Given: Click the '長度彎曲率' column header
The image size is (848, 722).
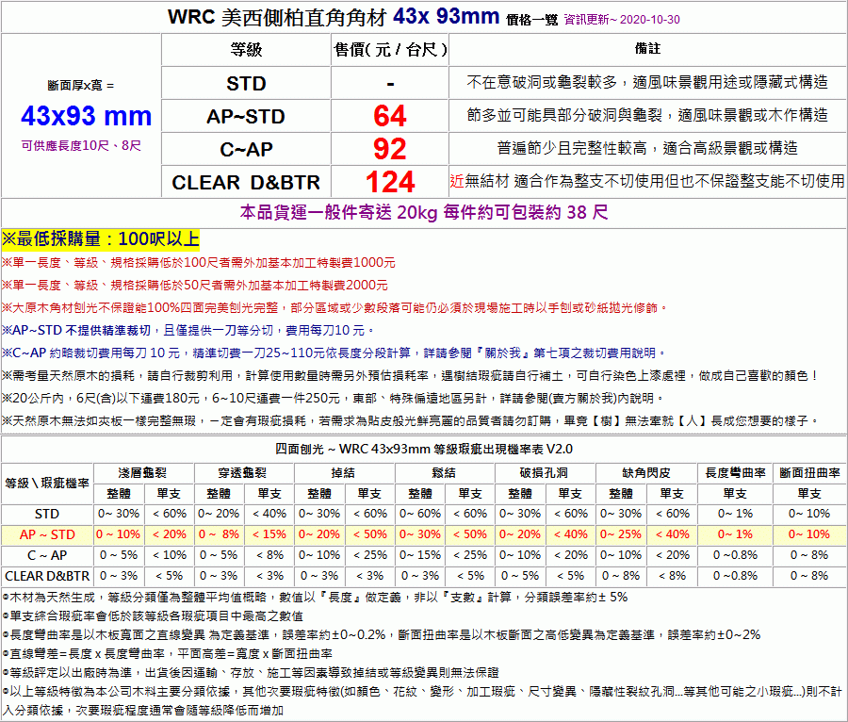Looking at the screenshot, I should click(736, 472).
